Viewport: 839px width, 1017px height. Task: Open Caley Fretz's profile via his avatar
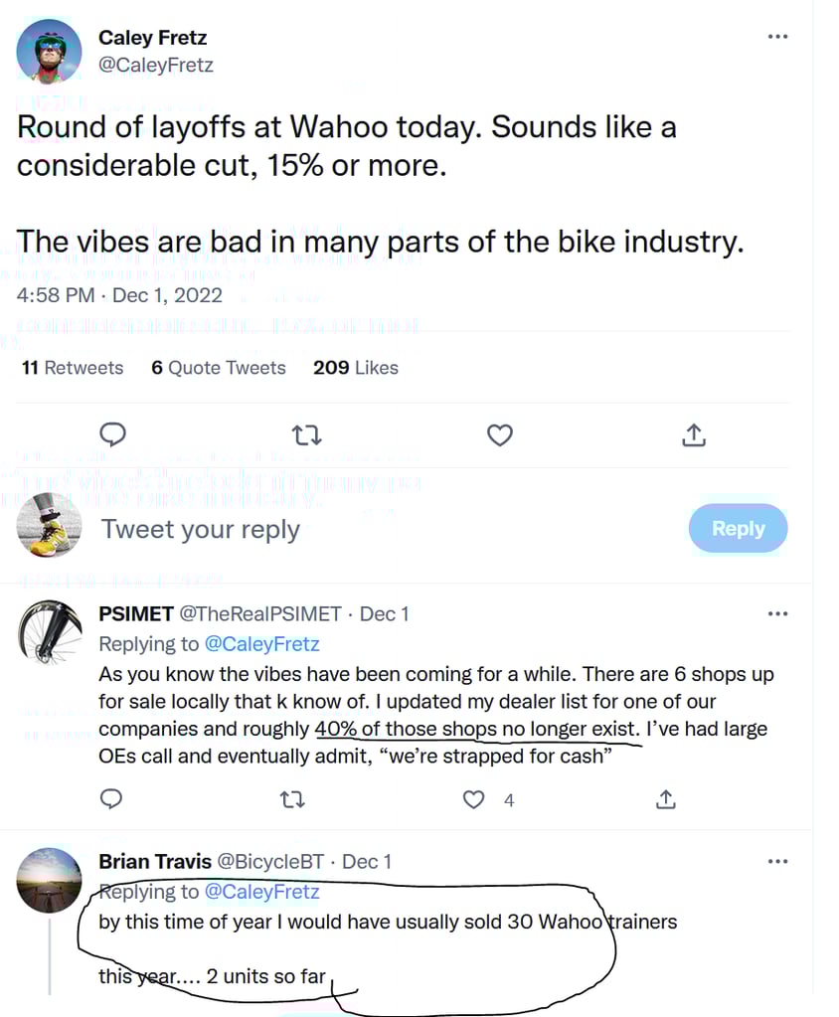coord(49,50)
